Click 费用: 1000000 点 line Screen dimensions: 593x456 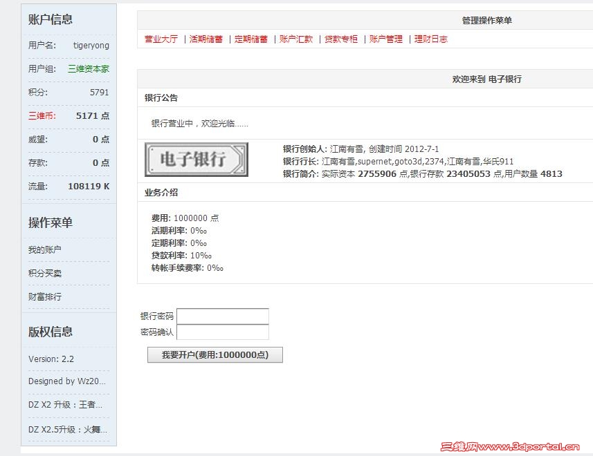[185, 218]
